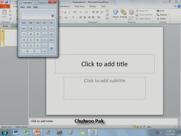Viewport: 181px width, 136px height.
Task: Click the Arrange icon in Drawing group
Action: 123,14
